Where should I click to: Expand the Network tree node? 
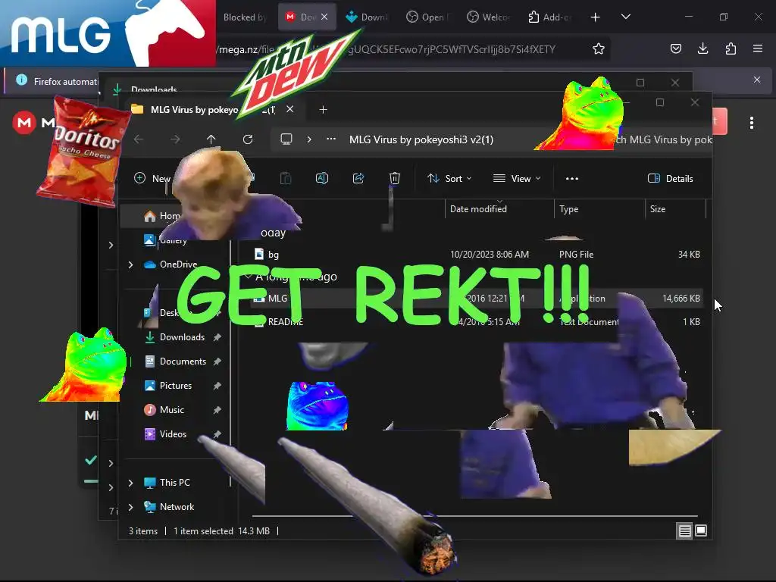[x=130, y=507]
